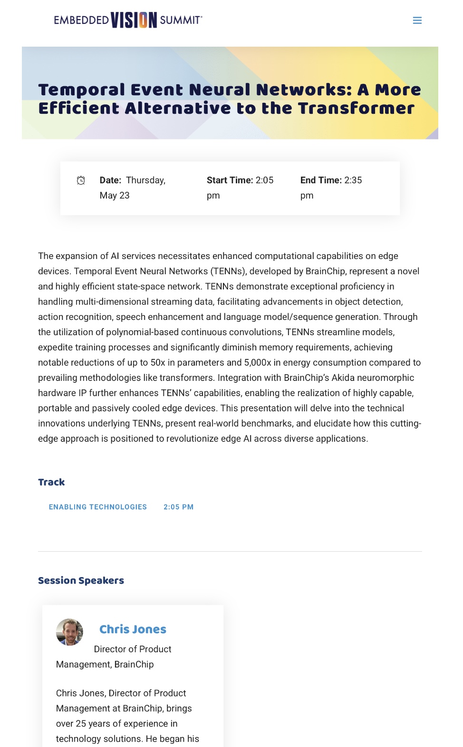Click the Session Speakers heading
Viewport: 463px width, 747px height.
point(81,580)
